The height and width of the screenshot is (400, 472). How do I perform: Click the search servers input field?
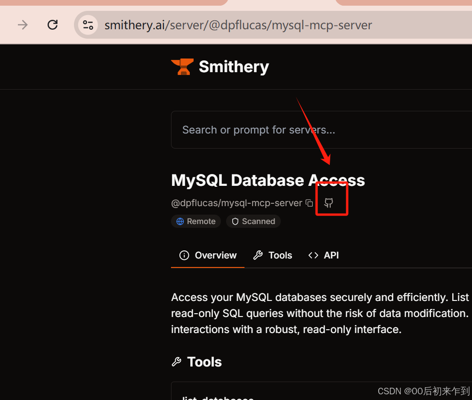pyautogui.click(x=283, y=130)
